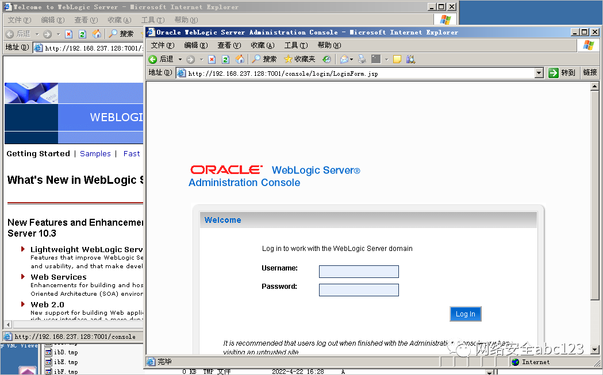Click Forward arrow in Welcome WebLogic window
Screen dimensions: 603x375
click(x=47, y=34)
